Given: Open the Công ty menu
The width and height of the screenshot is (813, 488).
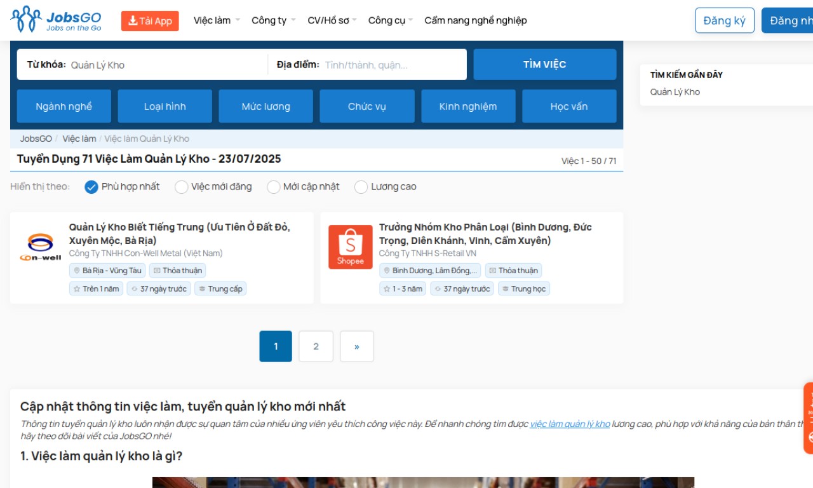Looking at the screenshot, I should pos(273,20).
